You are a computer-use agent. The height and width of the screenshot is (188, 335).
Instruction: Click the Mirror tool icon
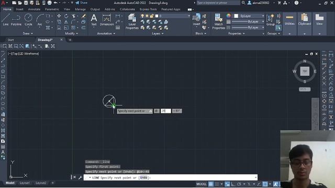(x=66, y=22)
